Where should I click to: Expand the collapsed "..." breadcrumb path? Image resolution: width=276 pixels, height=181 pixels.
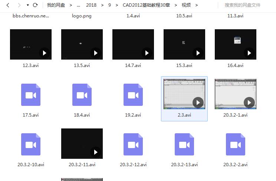coord(78,5)
